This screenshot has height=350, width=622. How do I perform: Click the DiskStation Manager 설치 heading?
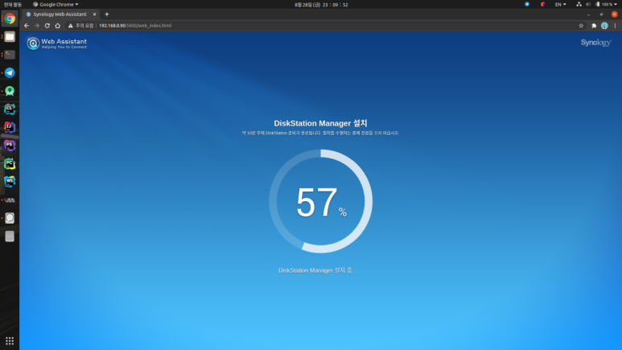320,123
